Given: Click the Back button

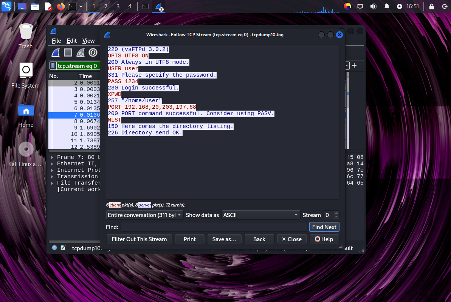Looking at the screenshot, I should tap(259, 239).
